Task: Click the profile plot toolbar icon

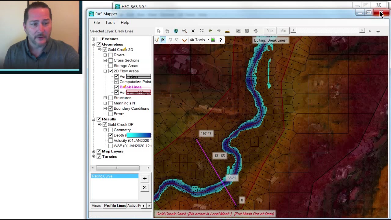Action: click(x=238, y=31)
